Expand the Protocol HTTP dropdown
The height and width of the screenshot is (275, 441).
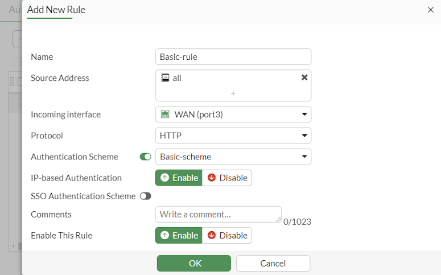(233, 136)
